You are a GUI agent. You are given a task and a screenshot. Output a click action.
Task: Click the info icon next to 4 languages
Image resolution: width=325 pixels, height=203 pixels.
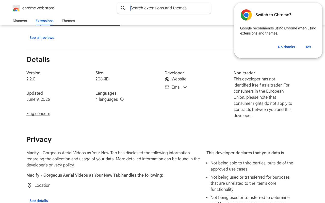pyautogui.click(x=122, y=99)
